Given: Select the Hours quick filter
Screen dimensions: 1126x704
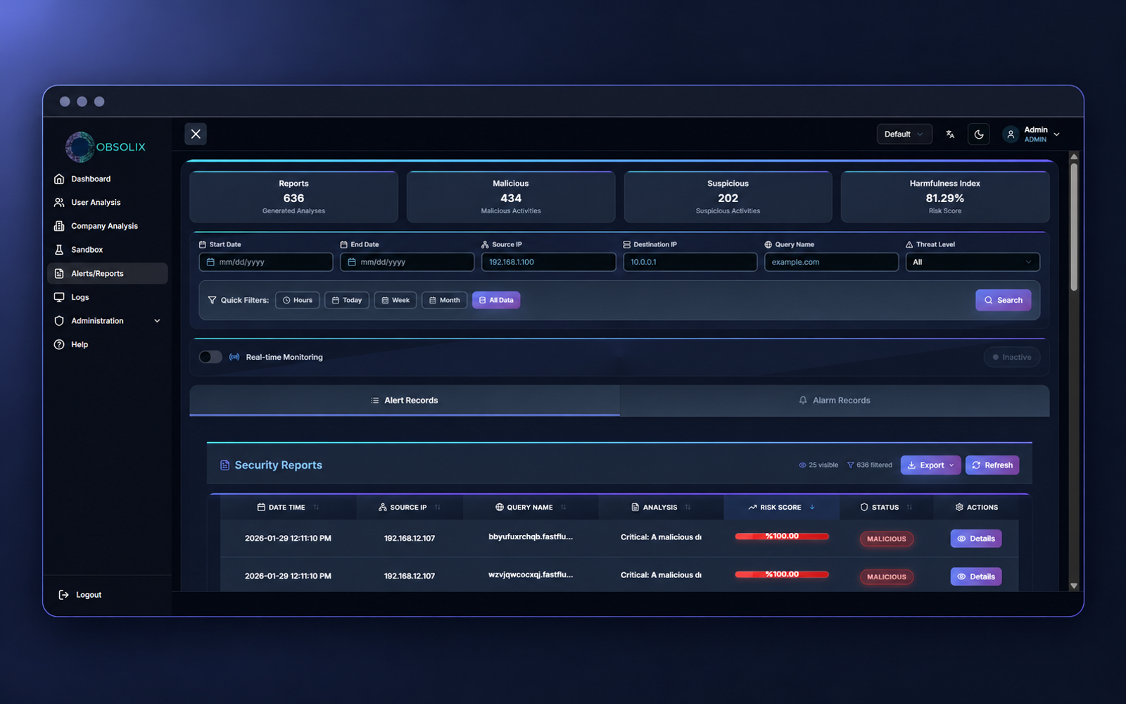Looking at the screenshot, I should point(298,300).
